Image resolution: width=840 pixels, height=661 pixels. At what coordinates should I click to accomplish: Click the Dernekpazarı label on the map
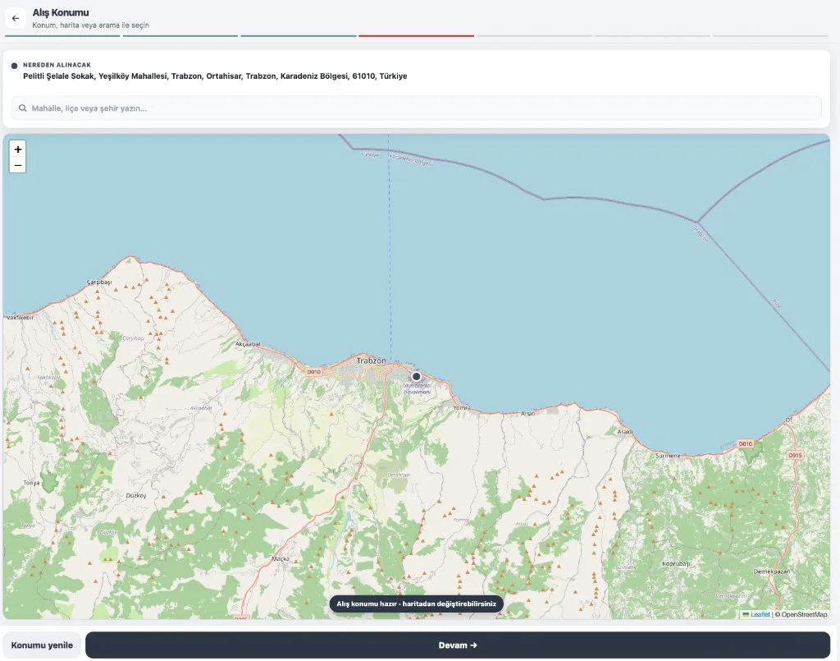(x=772, y=571)
